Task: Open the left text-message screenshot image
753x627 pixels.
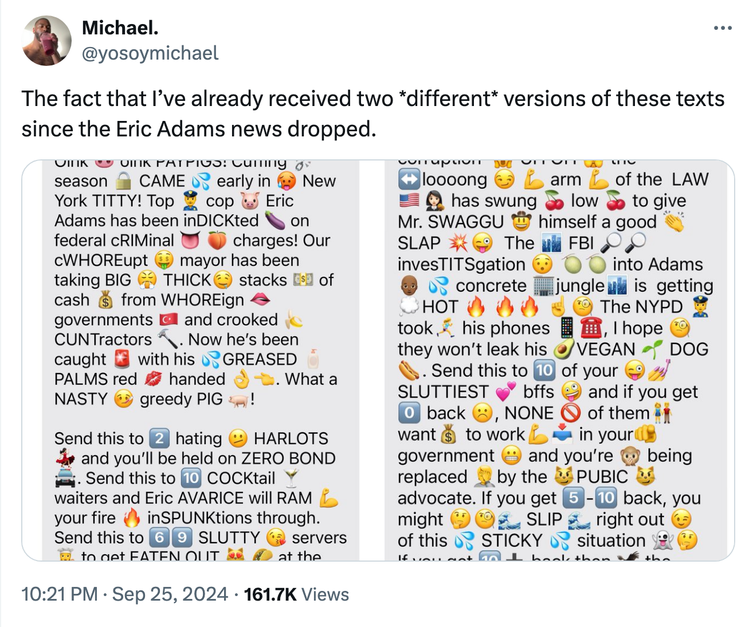Action: (201, 360)
